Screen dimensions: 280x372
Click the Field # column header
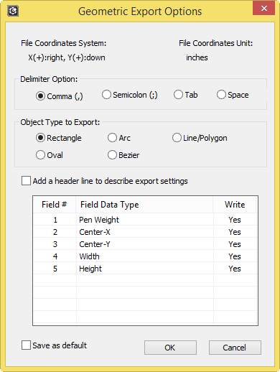[55, 205]
